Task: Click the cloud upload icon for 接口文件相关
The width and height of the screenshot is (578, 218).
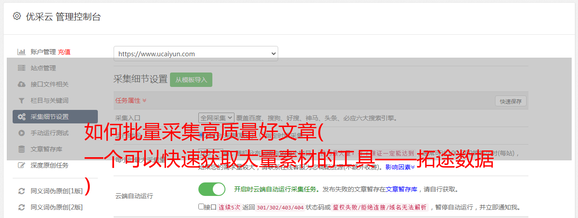Action: [x=21, y=84]
